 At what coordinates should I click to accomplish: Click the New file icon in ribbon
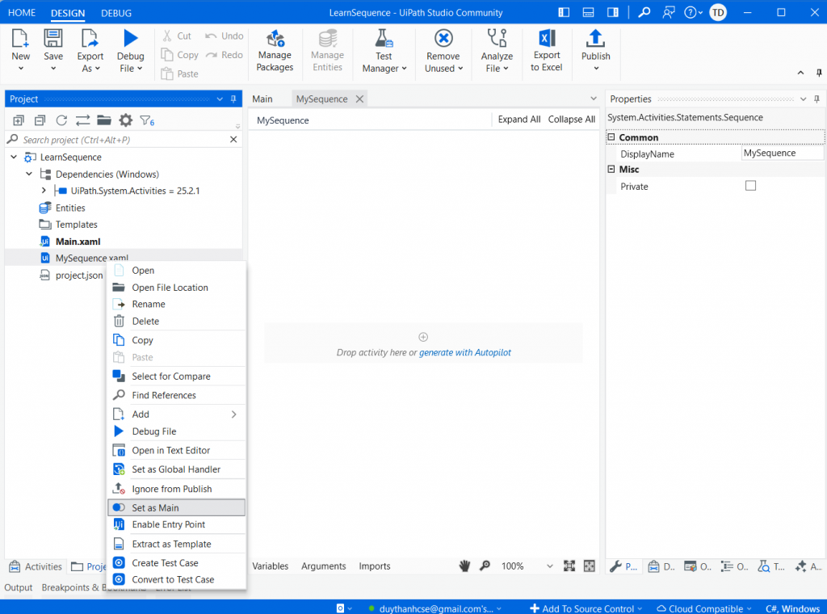point(20,39)
